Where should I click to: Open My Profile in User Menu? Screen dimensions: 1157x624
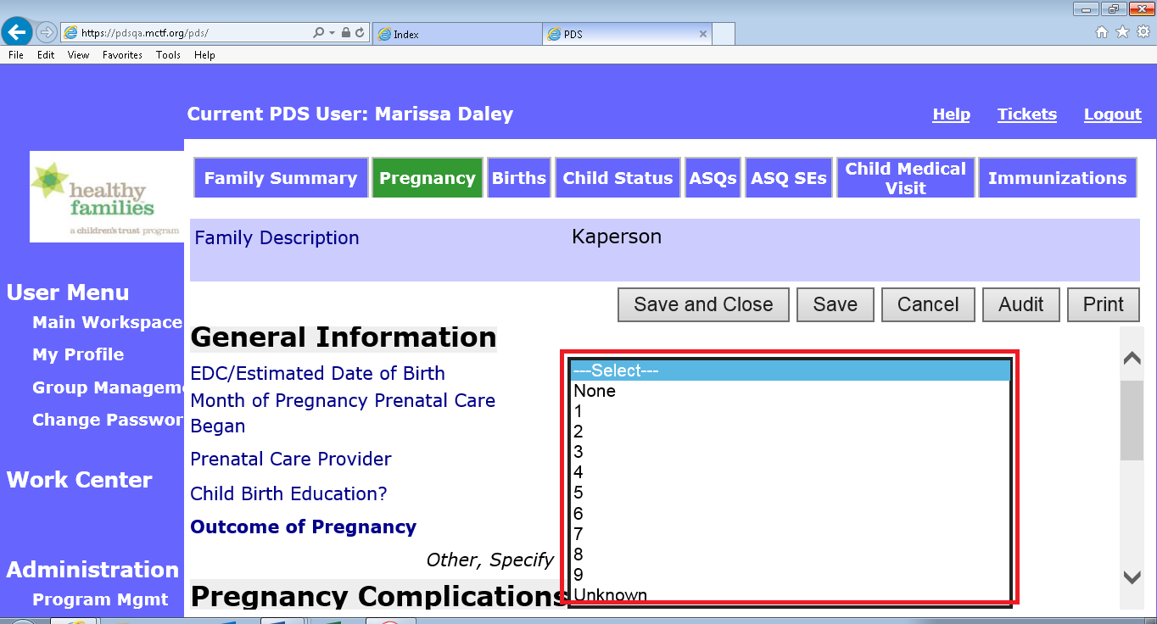coord(78,354)
